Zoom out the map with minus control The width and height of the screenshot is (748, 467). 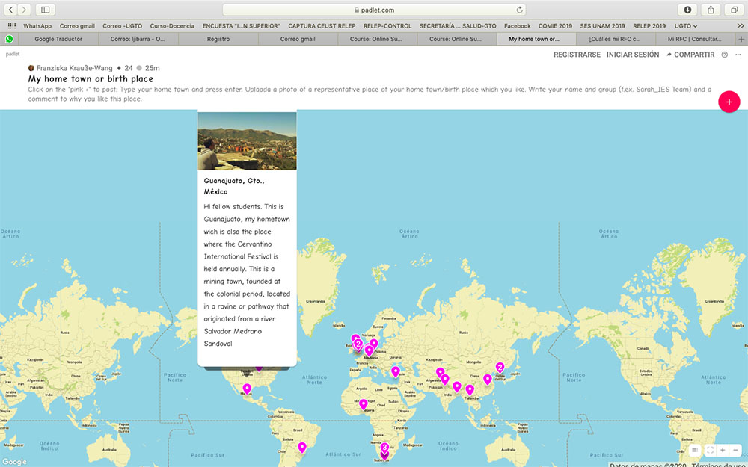(736, 451)
